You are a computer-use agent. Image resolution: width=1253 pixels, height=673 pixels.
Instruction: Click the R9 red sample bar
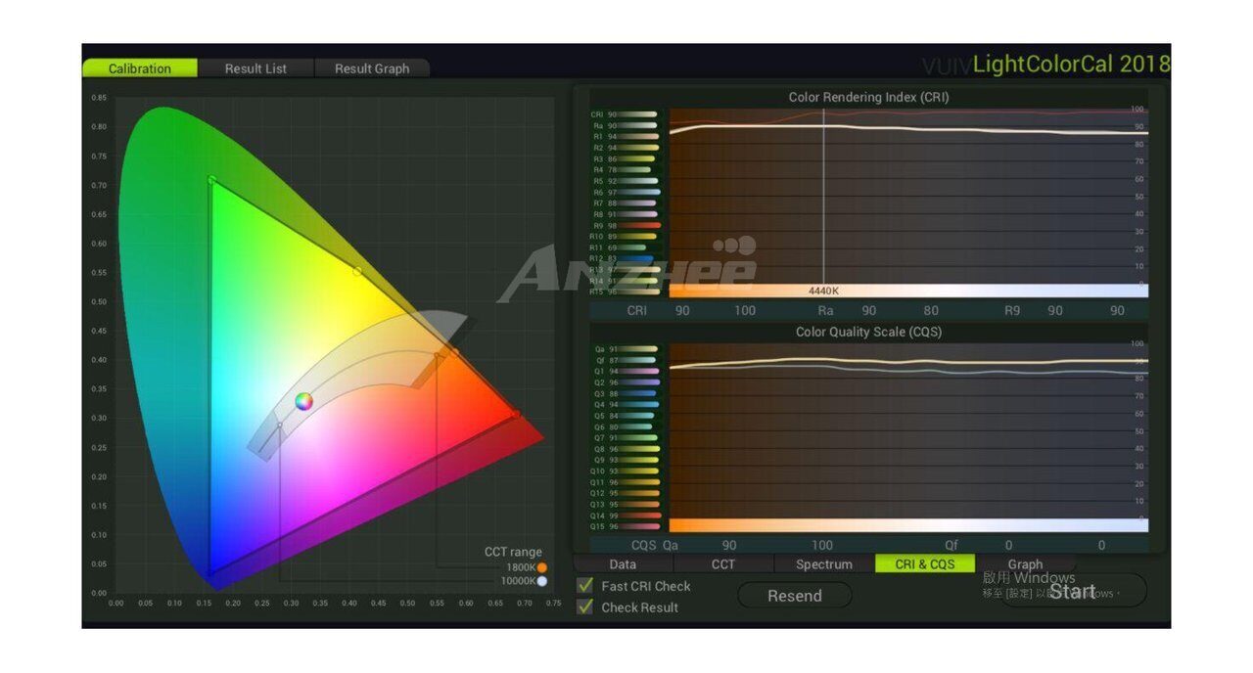(640, 226)
